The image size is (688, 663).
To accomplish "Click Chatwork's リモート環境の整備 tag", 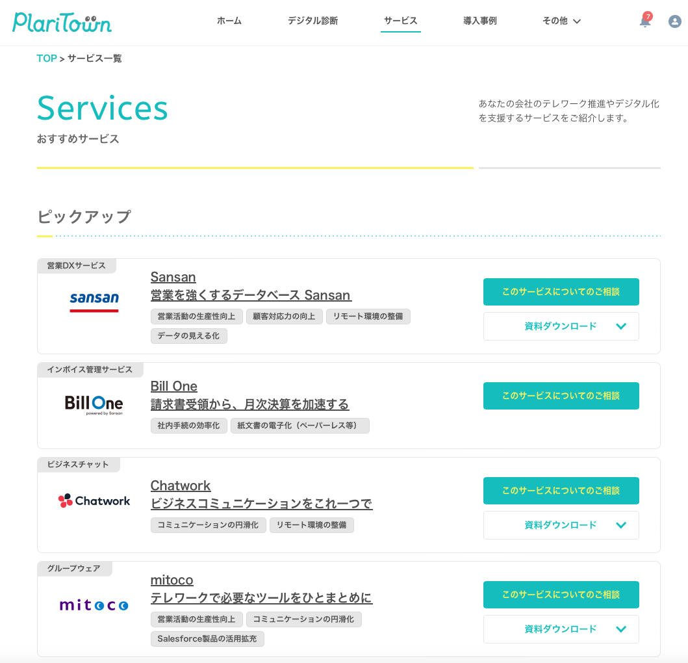I will tap(312, 525).
